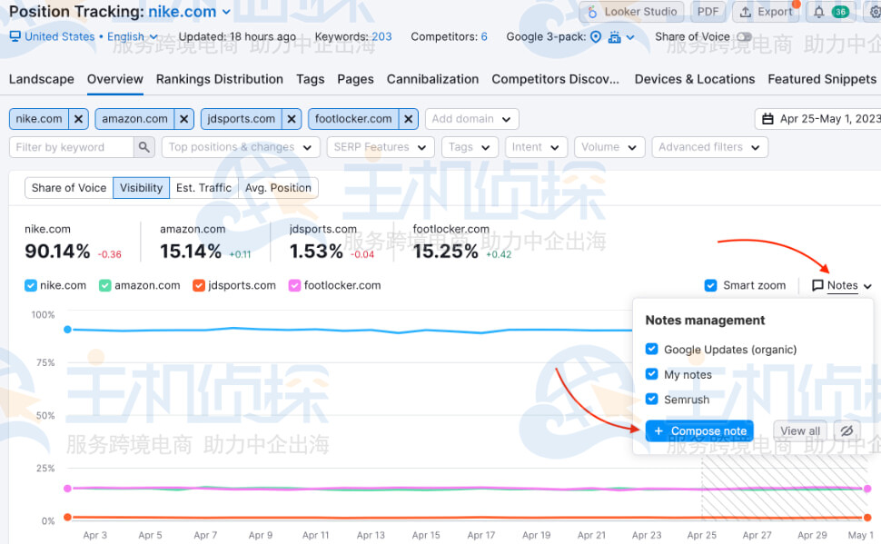
Task: Open the Est. Traffic tab
Action: click(x=203, y=187)
